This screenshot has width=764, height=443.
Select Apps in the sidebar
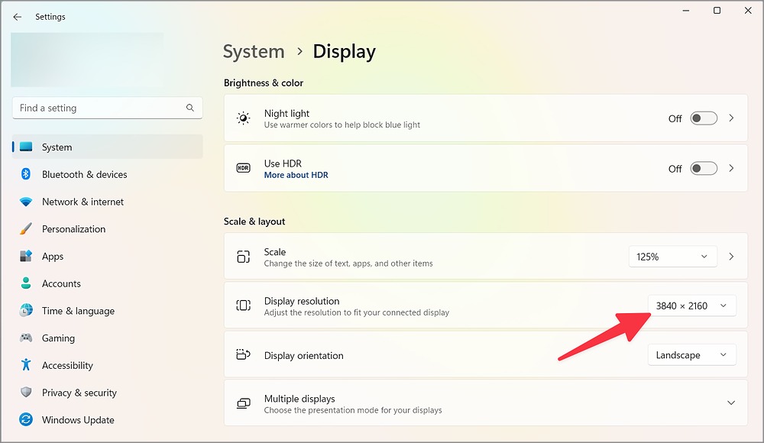pos(107,256)
